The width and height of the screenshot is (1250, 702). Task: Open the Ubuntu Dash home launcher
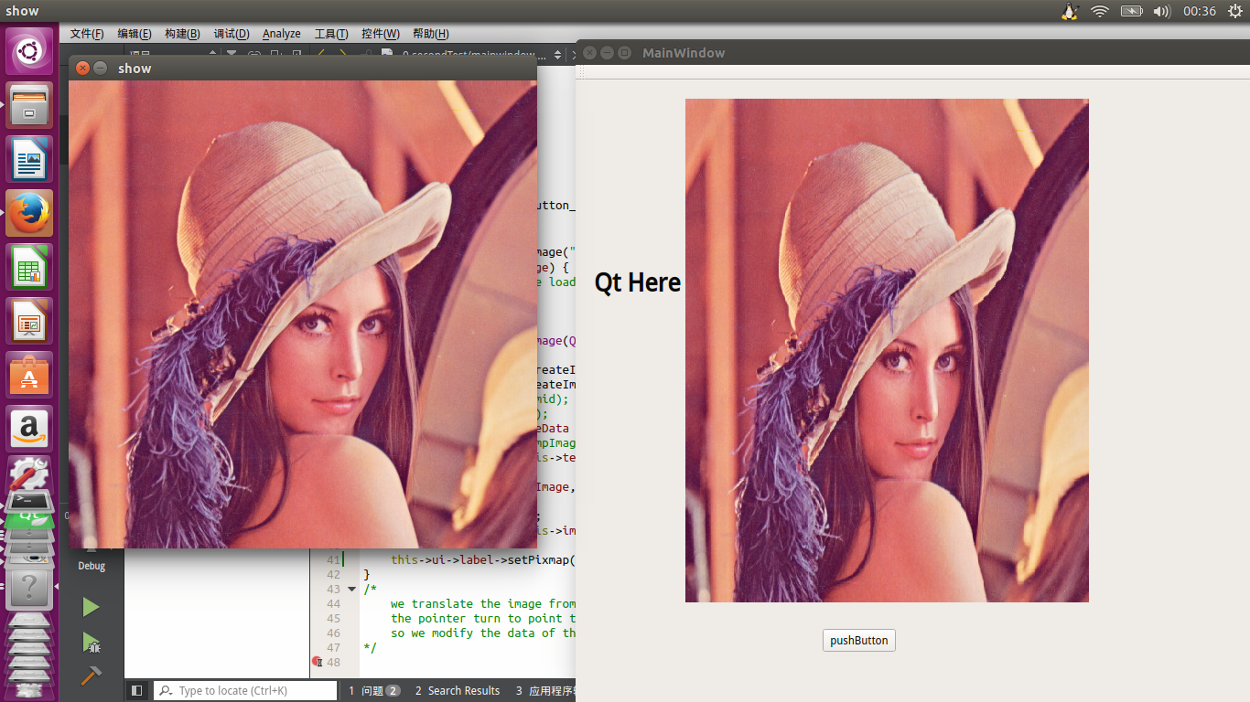(x=29, y=51)
